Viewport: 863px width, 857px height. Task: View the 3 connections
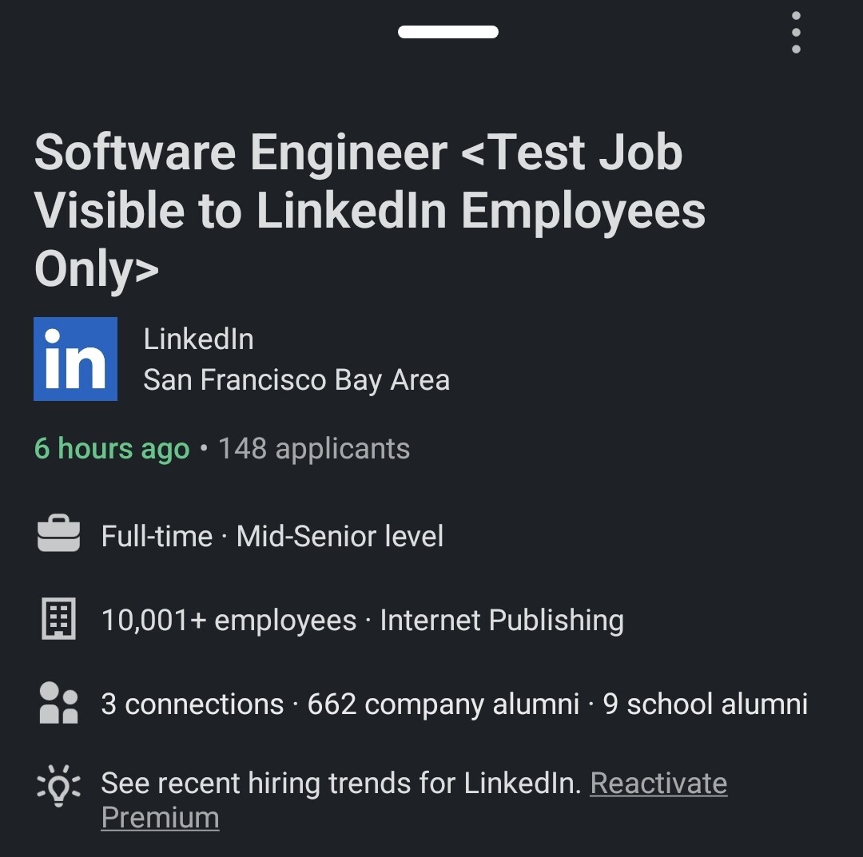pyautogui.click(x=193, y=704)
